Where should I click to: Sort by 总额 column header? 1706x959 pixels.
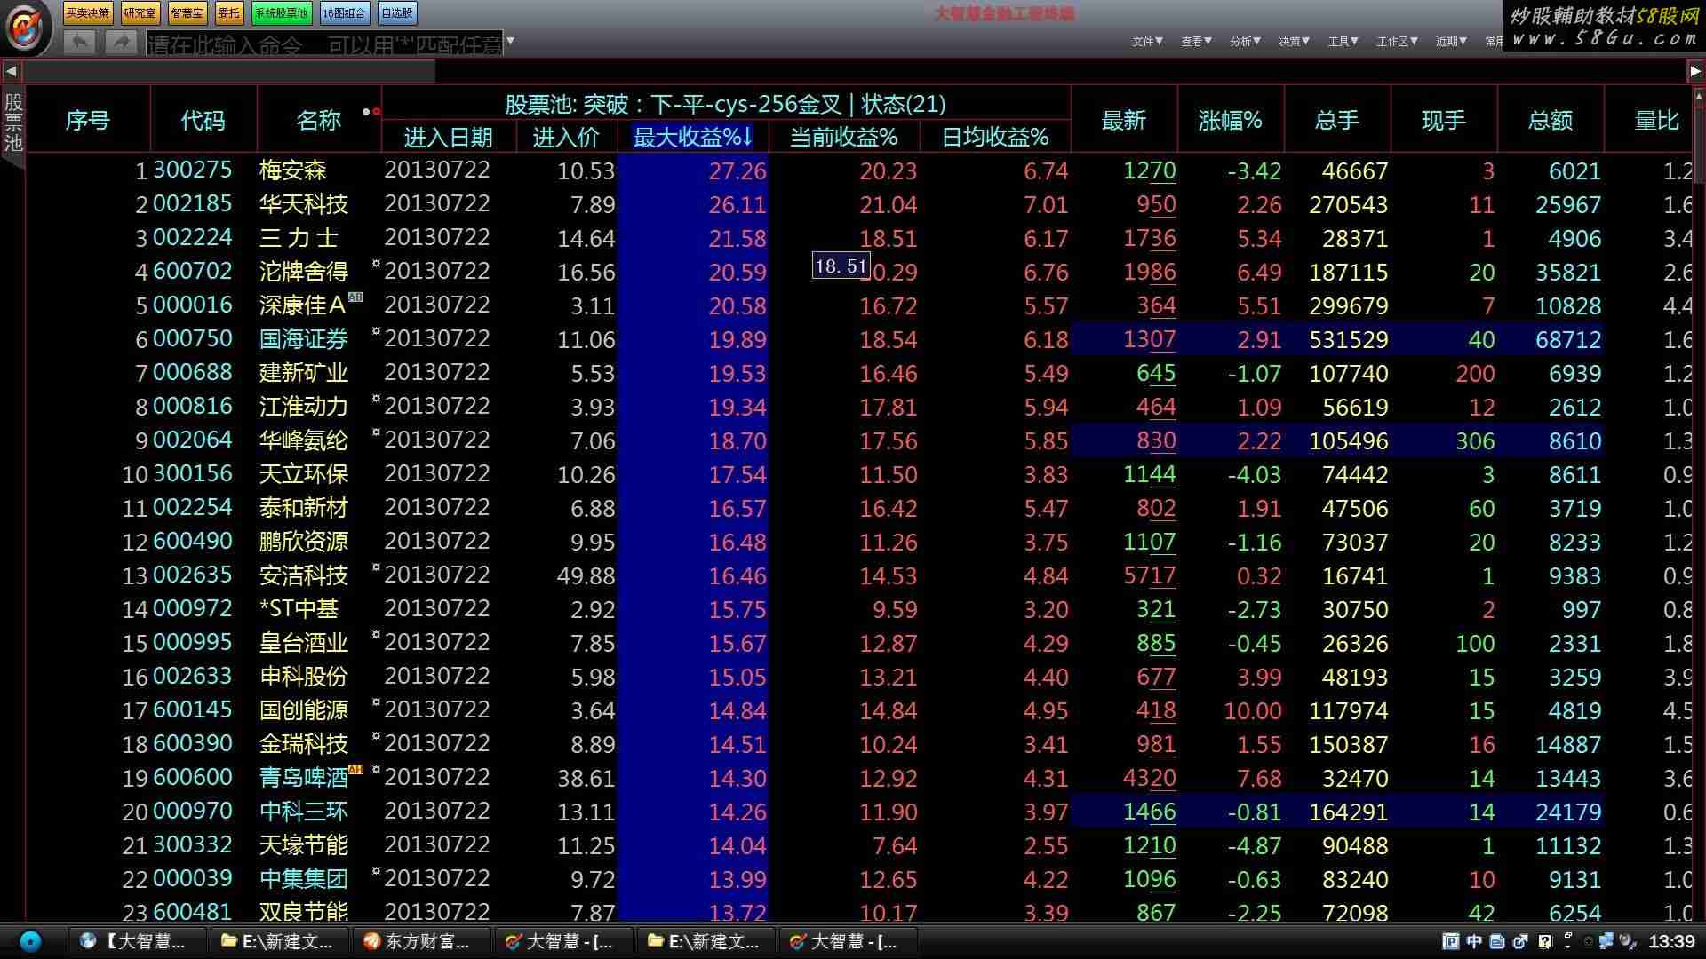tap(1551, 120)
